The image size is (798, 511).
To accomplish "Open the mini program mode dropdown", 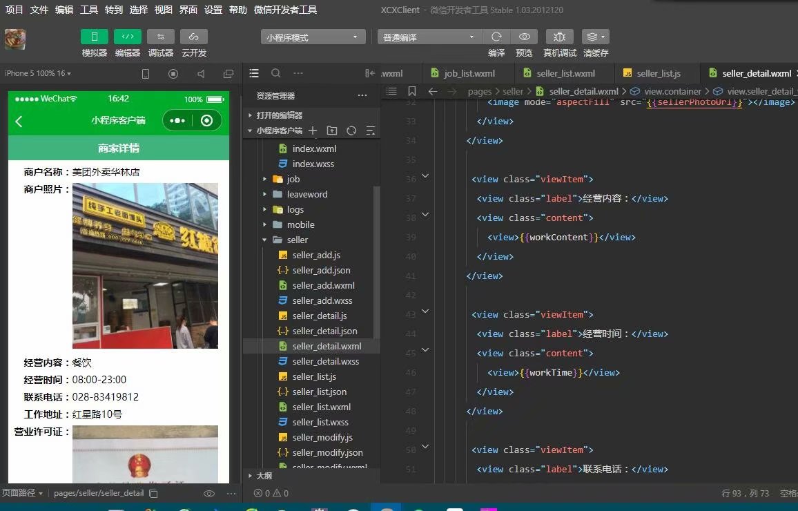I will pyautogui.click(x=313, y=37).
